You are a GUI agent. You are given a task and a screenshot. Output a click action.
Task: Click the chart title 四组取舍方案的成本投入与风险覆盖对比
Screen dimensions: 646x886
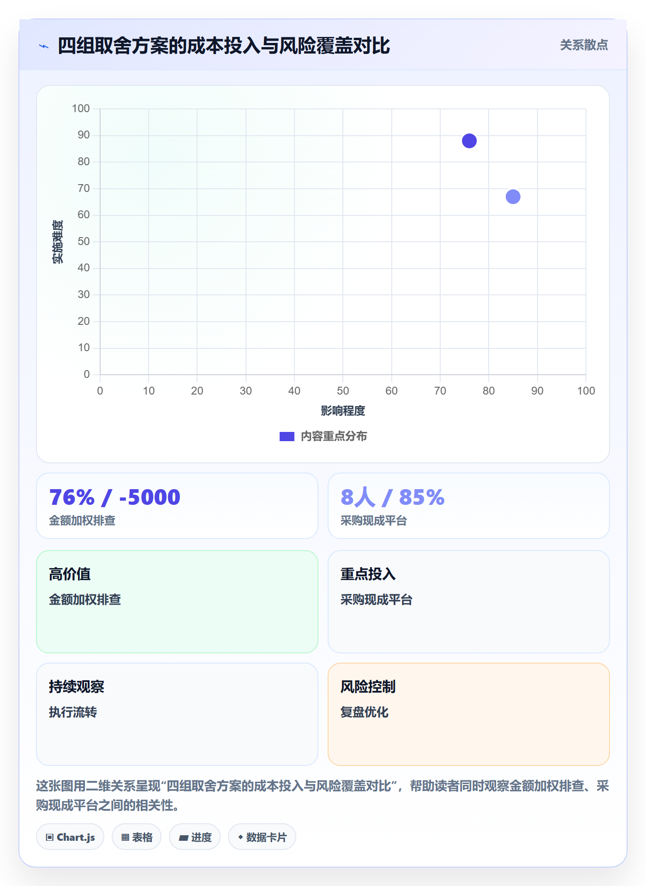coord(224,46)
